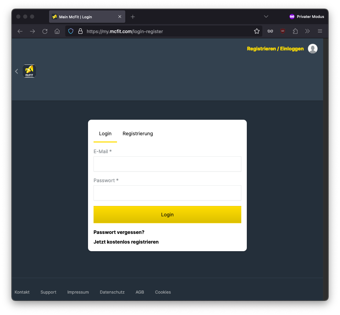The width and height of the screenshot is (340, 315).
Task: Open Registrieren / Einloggen header link
Action: coord(275,49)
